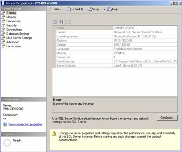Select the Platform property row
Image resolution: width=182 pixels, height=152 pixels.
pos(117,40)
